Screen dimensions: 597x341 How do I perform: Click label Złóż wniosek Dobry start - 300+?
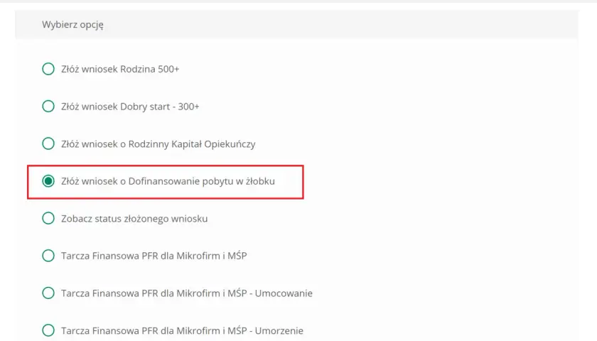tap(130, 107)
